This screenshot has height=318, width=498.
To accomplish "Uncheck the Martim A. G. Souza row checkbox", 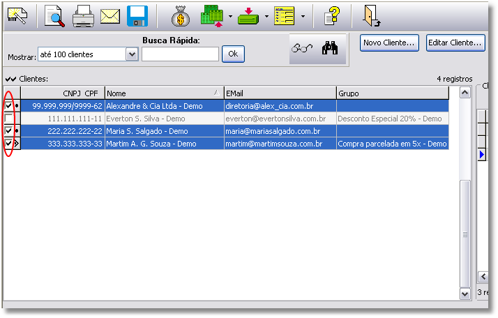I will pos(8,143).
